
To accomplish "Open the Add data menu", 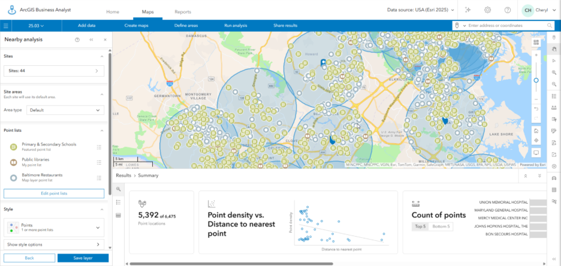I will click(x=86, y=26).
